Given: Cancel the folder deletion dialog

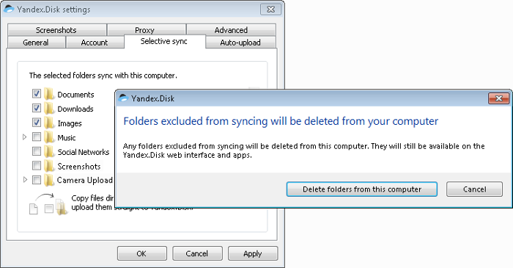Looking at the screenshot, I should pos(474,189).
